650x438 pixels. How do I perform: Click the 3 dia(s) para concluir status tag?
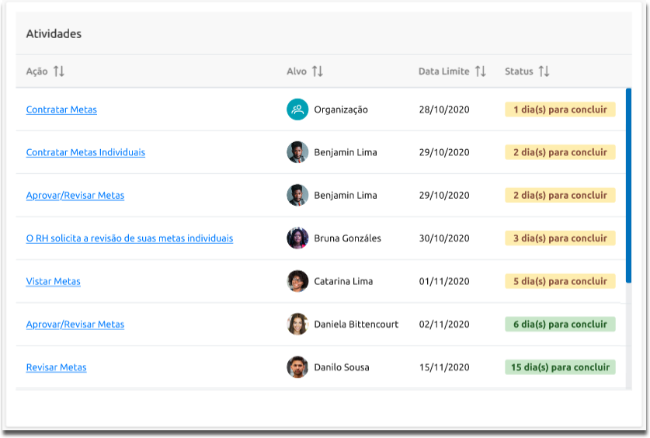560,238
